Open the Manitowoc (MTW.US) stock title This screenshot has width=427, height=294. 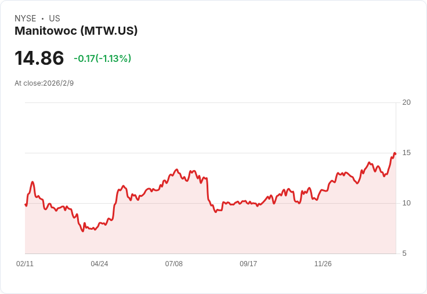tap(76, 31)
